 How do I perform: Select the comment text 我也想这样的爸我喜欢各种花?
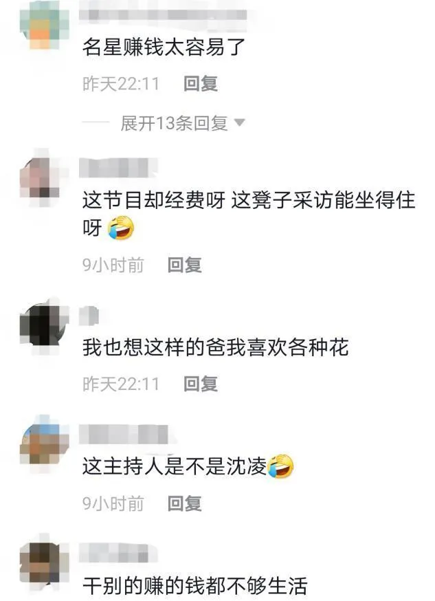point(216,348)
